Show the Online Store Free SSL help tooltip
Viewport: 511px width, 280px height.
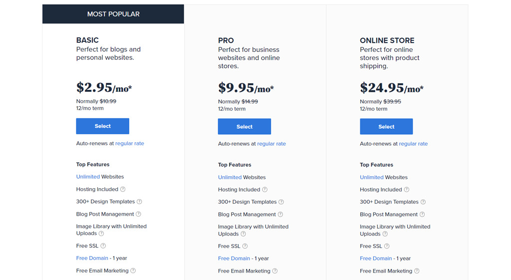tap(387, 246)
